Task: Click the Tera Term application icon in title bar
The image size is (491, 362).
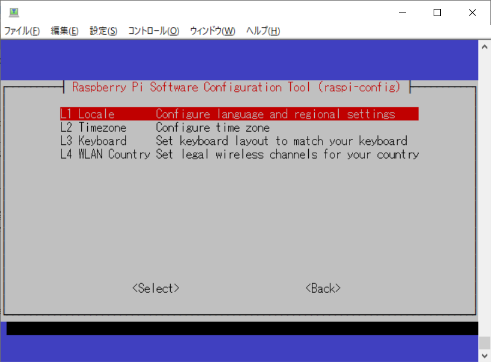Action: (x=14, y=13)
